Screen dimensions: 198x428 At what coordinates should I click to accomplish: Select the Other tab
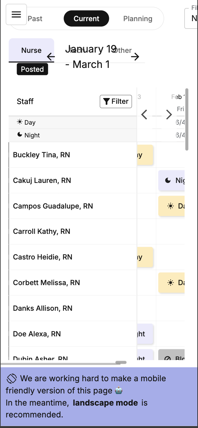click(123, 50)
